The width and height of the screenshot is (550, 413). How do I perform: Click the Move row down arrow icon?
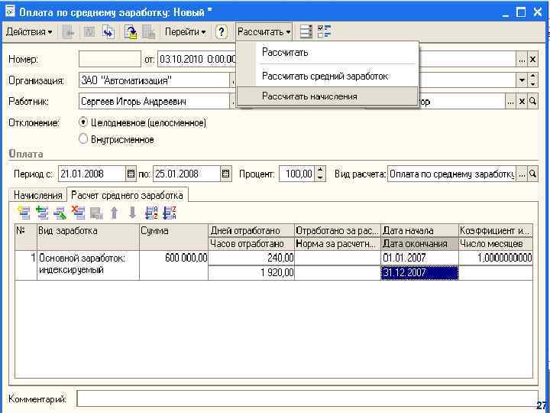pyautogui.click(x=133, y=213)
